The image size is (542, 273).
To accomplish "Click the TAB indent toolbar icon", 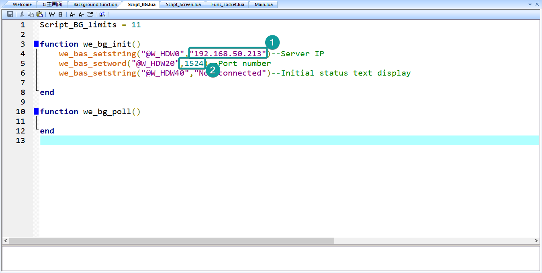I will point(90,14).
